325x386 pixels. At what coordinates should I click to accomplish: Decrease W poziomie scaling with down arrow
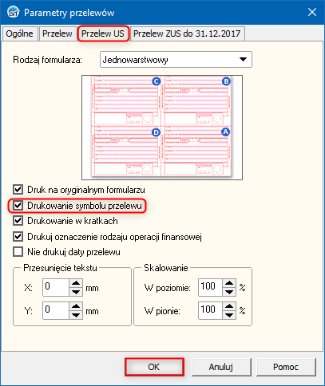click(x=229, y=292)
